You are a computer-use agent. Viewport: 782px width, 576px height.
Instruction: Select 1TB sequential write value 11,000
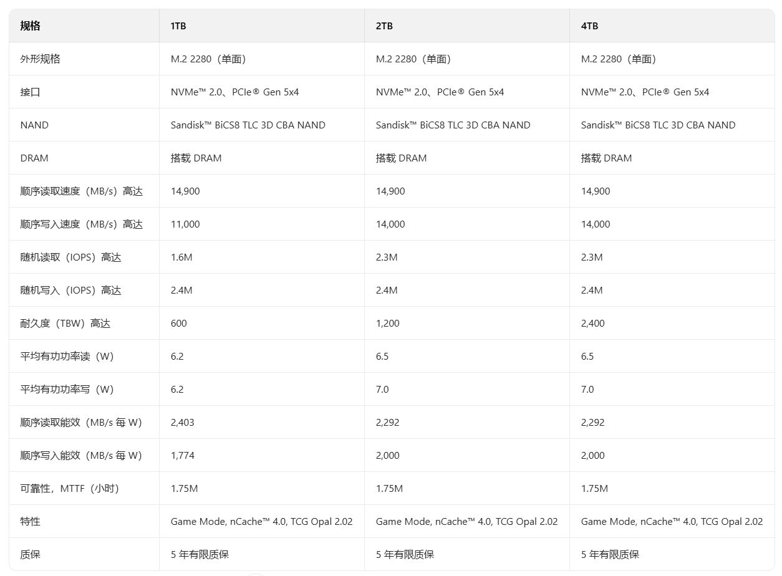coord(185,224)
